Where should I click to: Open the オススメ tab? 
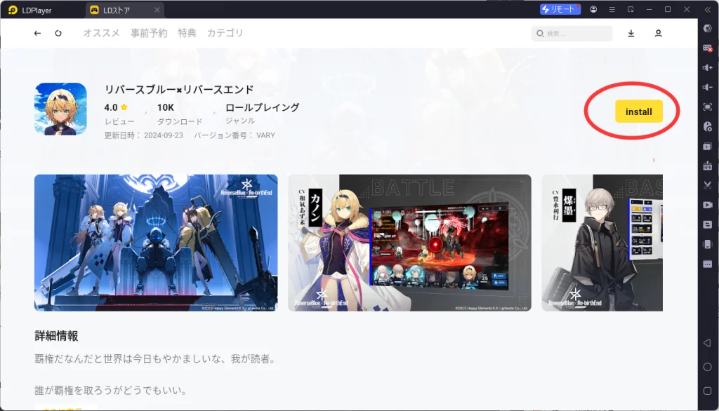pyautogui.click(x=101, y=33)
